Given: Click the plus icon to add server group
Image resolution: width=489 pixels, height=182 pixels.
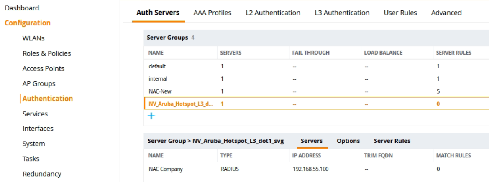Looking at the screenshot, I should point(151,116).
